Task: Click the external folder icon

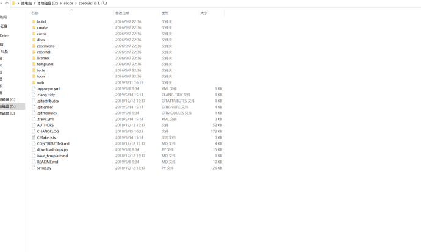Action: coord(34,52)
